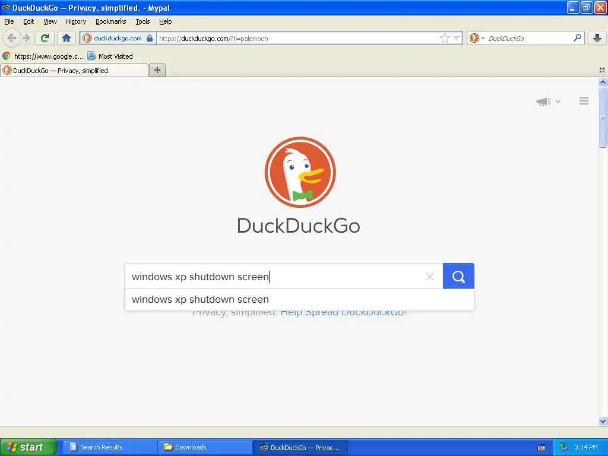Switch to Search Results taskbar window
The height and width of the screenshot is (456, 608).
[x=110, y=447]
